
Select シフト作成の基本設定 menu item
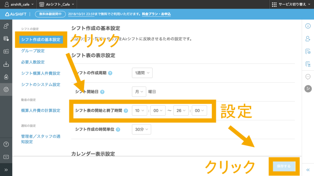coord(41,39)
